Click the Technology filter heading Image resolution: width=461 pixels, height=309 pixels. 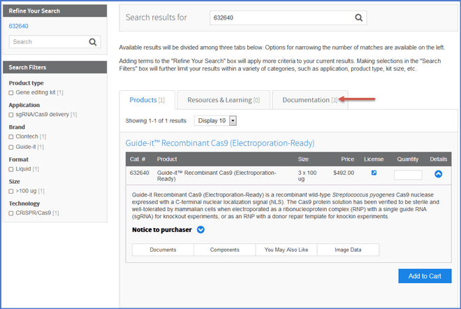point(24,203)
